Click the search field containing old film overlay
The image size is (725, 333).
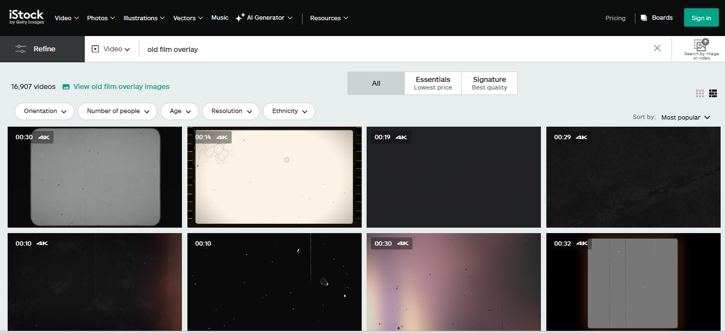coord(393,49)
